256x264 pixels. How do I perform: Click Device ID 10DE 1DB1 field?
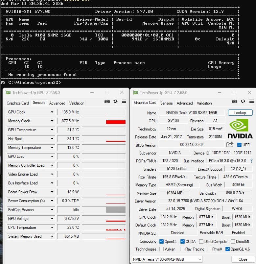click(x=232, y=153)
